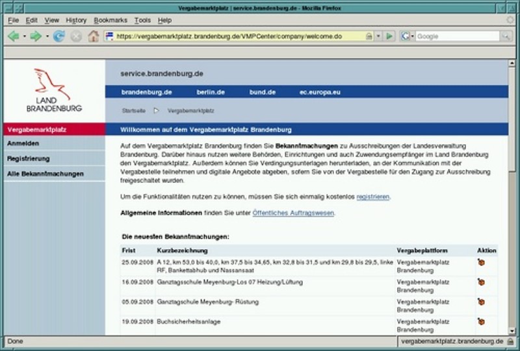Open action icon for Meyenburg- Rüstung row

pos(481,302)
